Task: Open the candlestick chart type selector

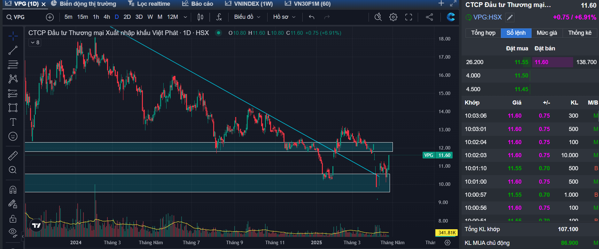Action: 200,17
